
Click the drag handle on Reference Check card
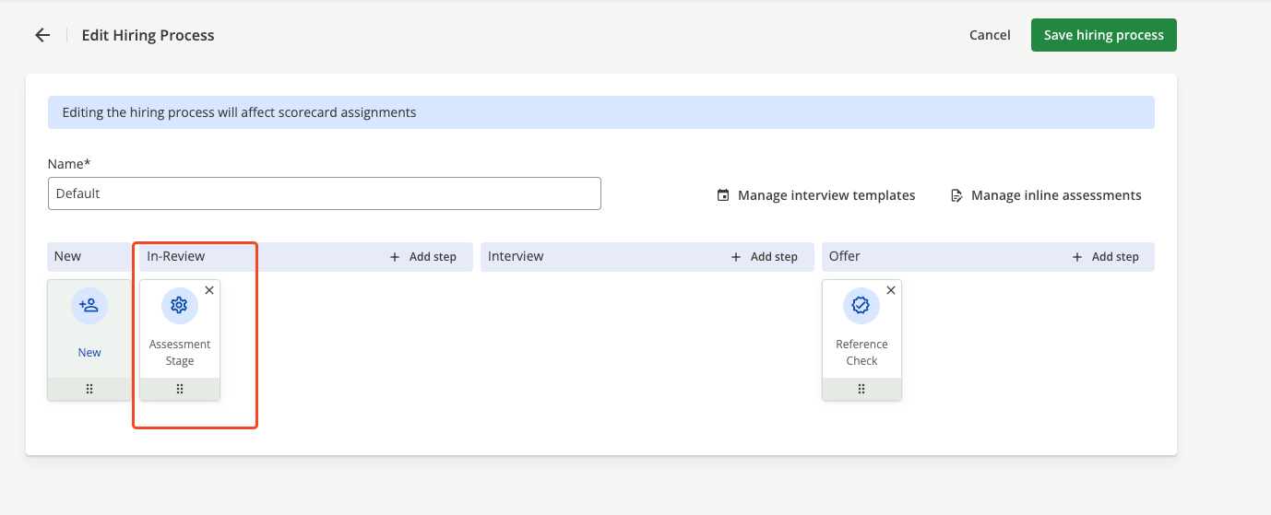click(861, 390)
